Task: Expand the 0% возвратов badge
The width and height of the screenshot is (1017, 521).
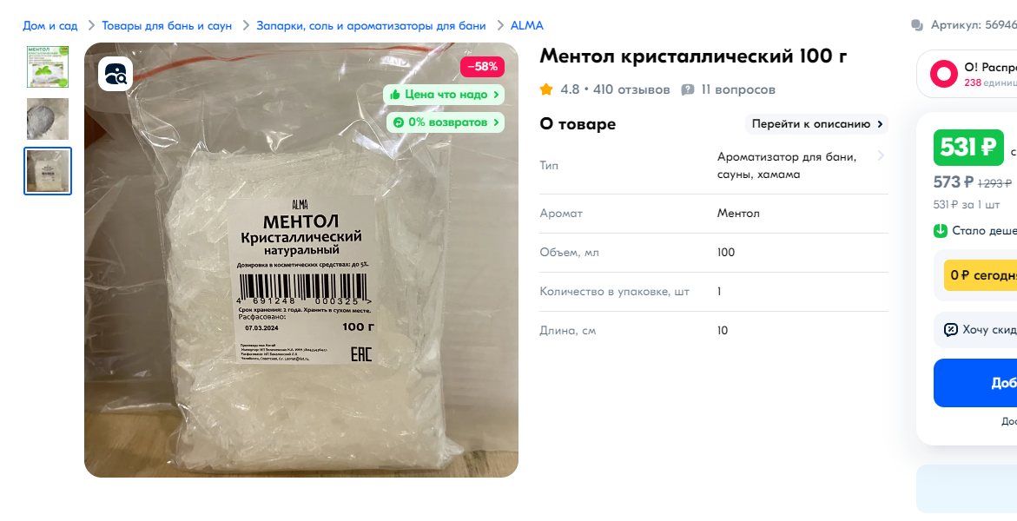Action: pyautogui.click(x=446, y=122)
